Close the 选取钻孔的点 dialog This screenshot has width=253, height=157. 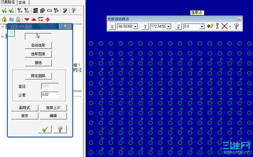(x=65, y=26)
